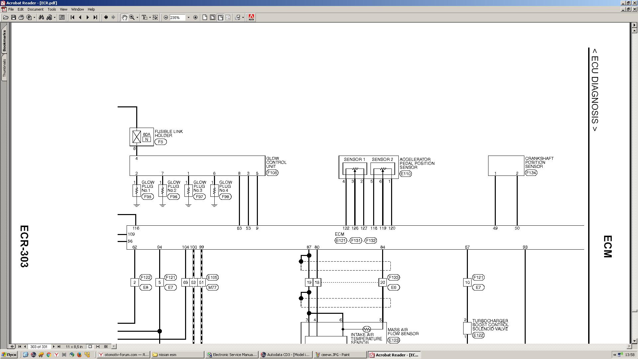Click the Пуск start button
Image resolution: width=638 pixels, height=359 pixels.
coord(9,355)
